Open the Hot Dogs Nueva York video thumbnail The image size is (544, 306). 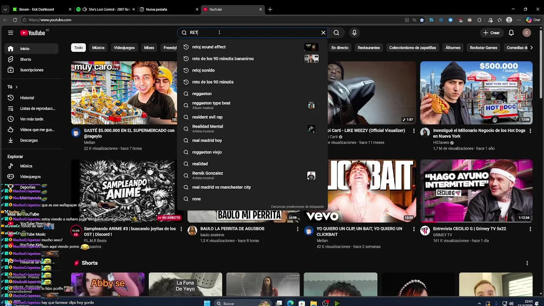(476, 93)
